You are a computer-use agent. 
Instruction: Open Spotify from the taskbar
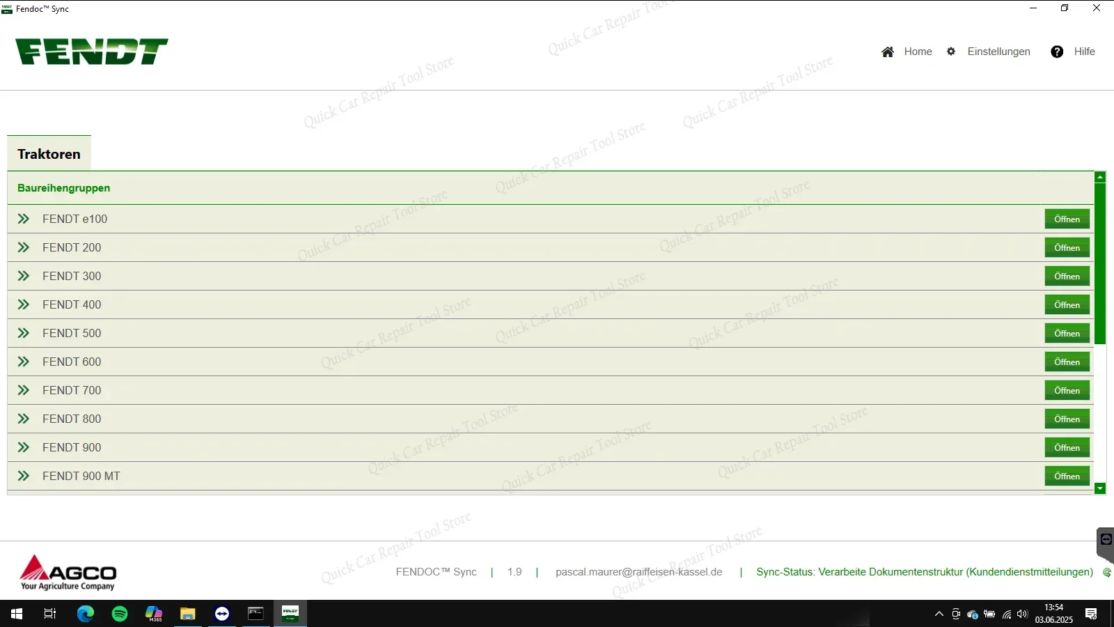(x=120, y=614)
